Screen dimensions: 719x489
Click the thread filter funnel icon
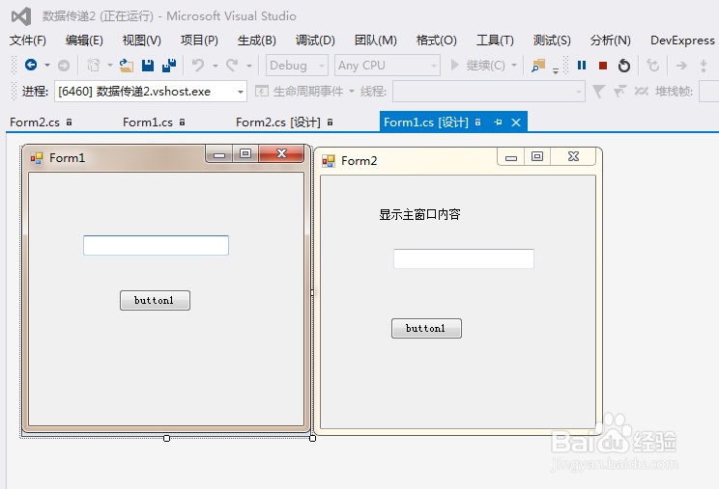coord(598,92)
